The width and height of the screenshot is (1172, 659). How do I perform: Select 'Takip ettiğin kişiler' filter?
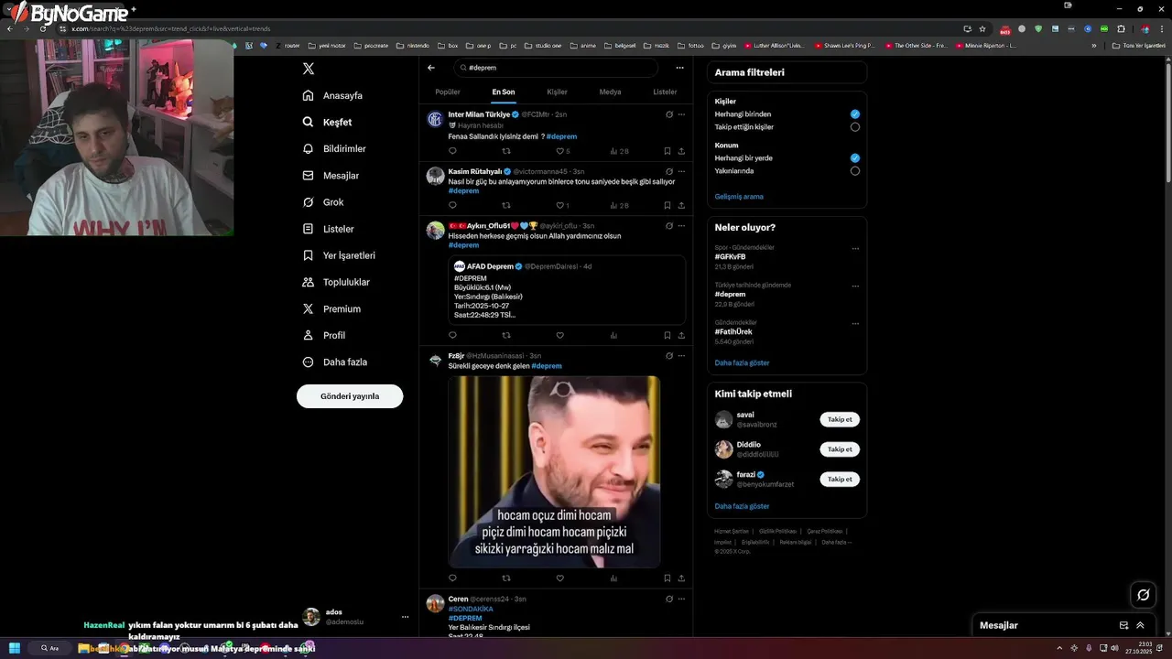(855, 127)
